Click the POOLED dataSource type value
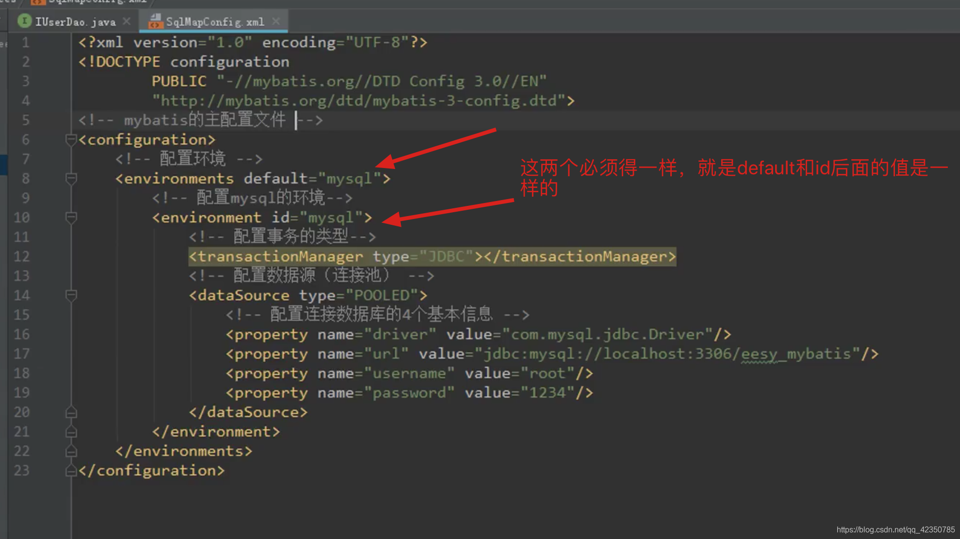 point(382,295)
